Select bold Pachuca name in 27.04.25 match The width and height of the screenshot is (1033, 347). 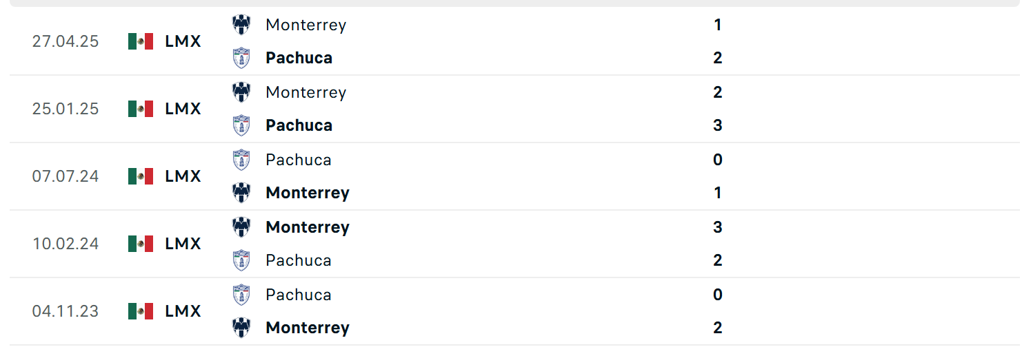tap(299, 58)
